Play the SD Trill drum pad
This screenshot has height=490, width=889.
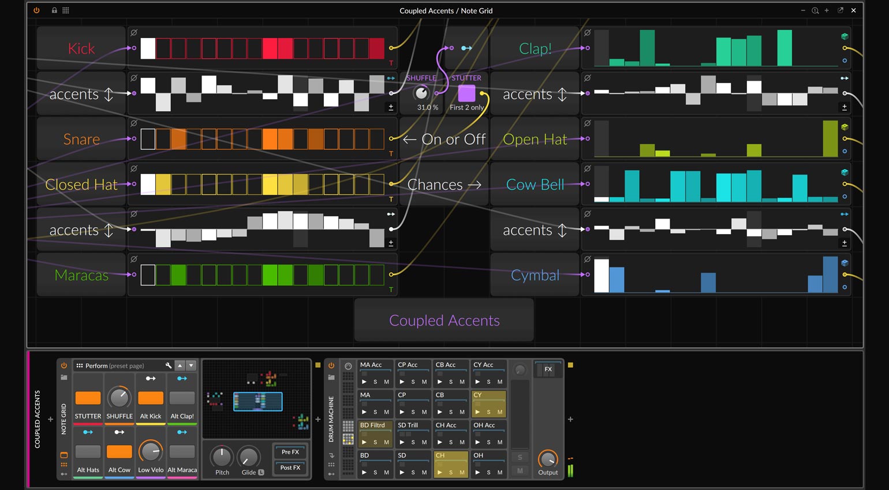point(402,442)
